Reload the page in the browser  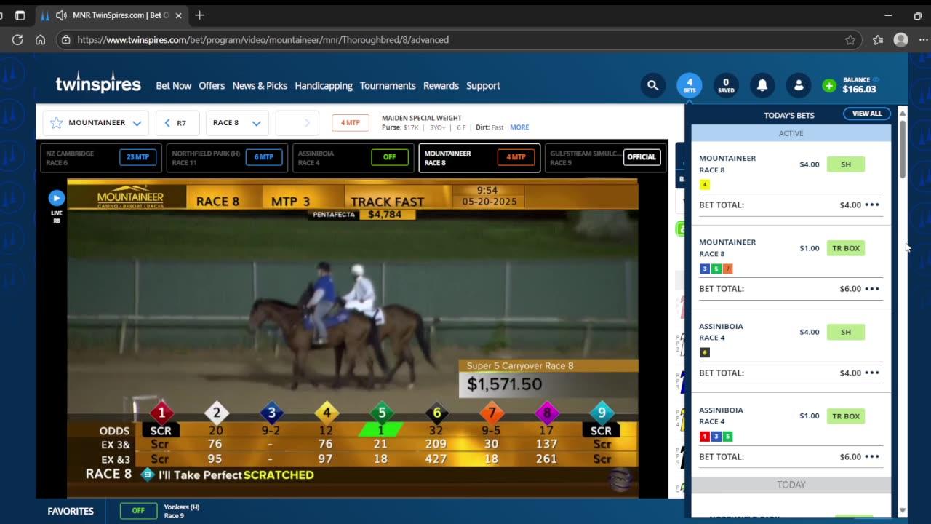tap(17, 40)
